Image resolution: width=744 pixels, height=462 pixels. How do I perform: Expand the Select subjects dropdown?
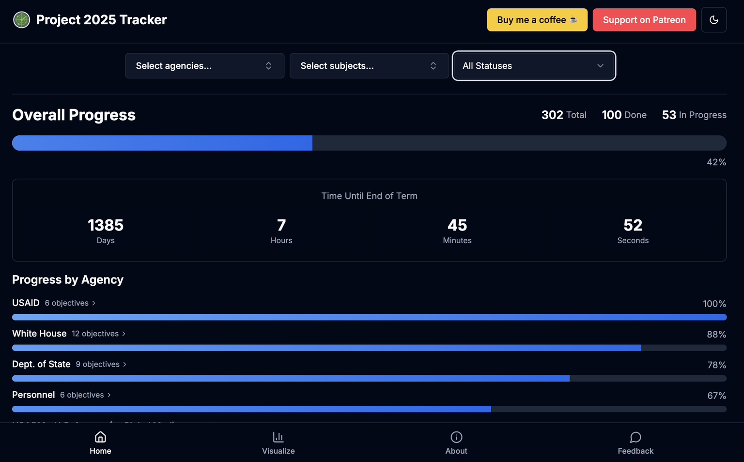click(x=369, y=66)
